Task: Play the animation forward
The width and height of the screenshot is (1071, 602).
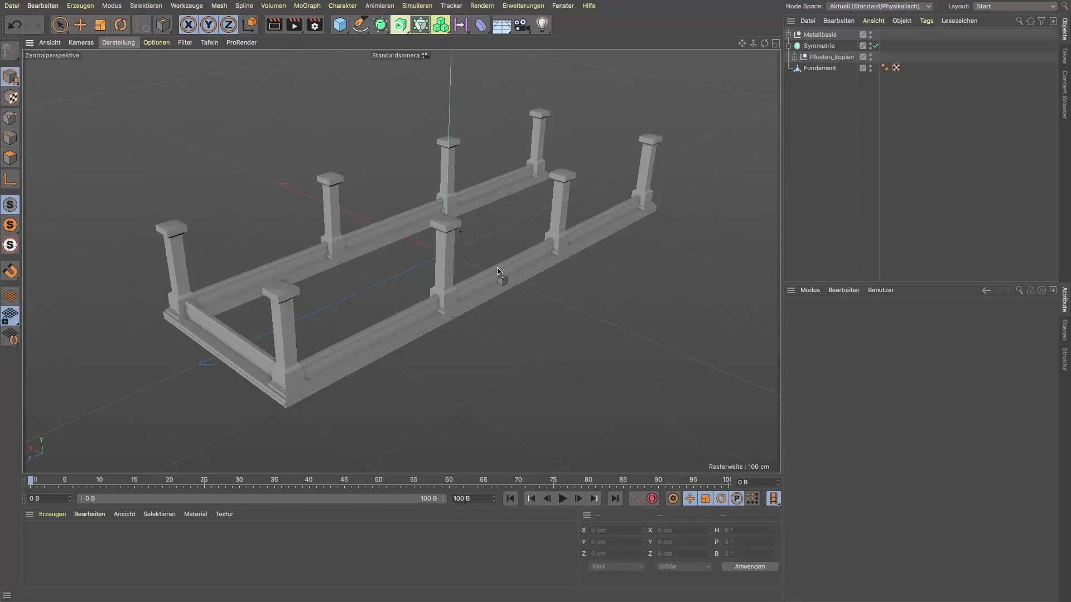Action: pos(562,498)
